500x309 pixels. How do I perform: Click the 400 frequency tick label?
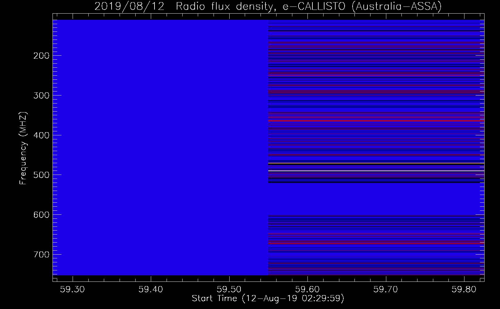(41, 135)
